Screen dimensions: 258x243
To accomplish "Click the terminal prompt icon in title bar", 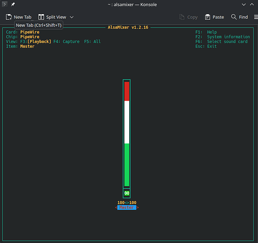I will pos(4,4).
